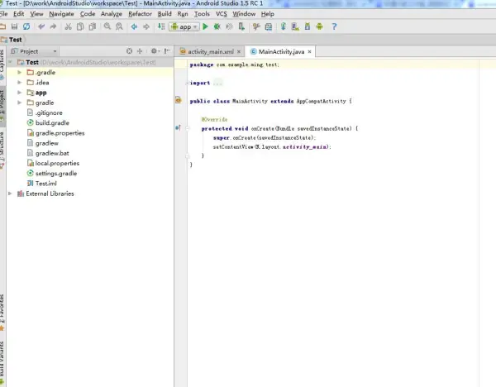Open Project Structure toolbar icon

268,26
